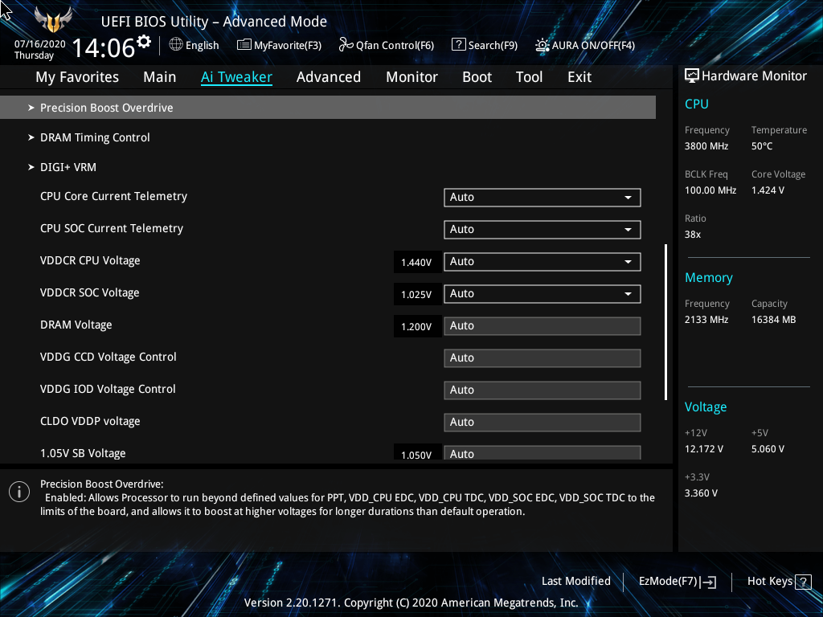Viewport: 823px width, 617px height.
Task: Click memory capacity 16384 MB
Action: [x=773, y=320]
